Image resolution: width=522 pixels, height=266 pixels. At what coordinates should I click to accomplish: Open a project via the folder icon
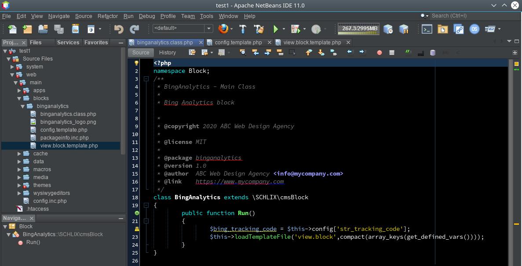43,29
